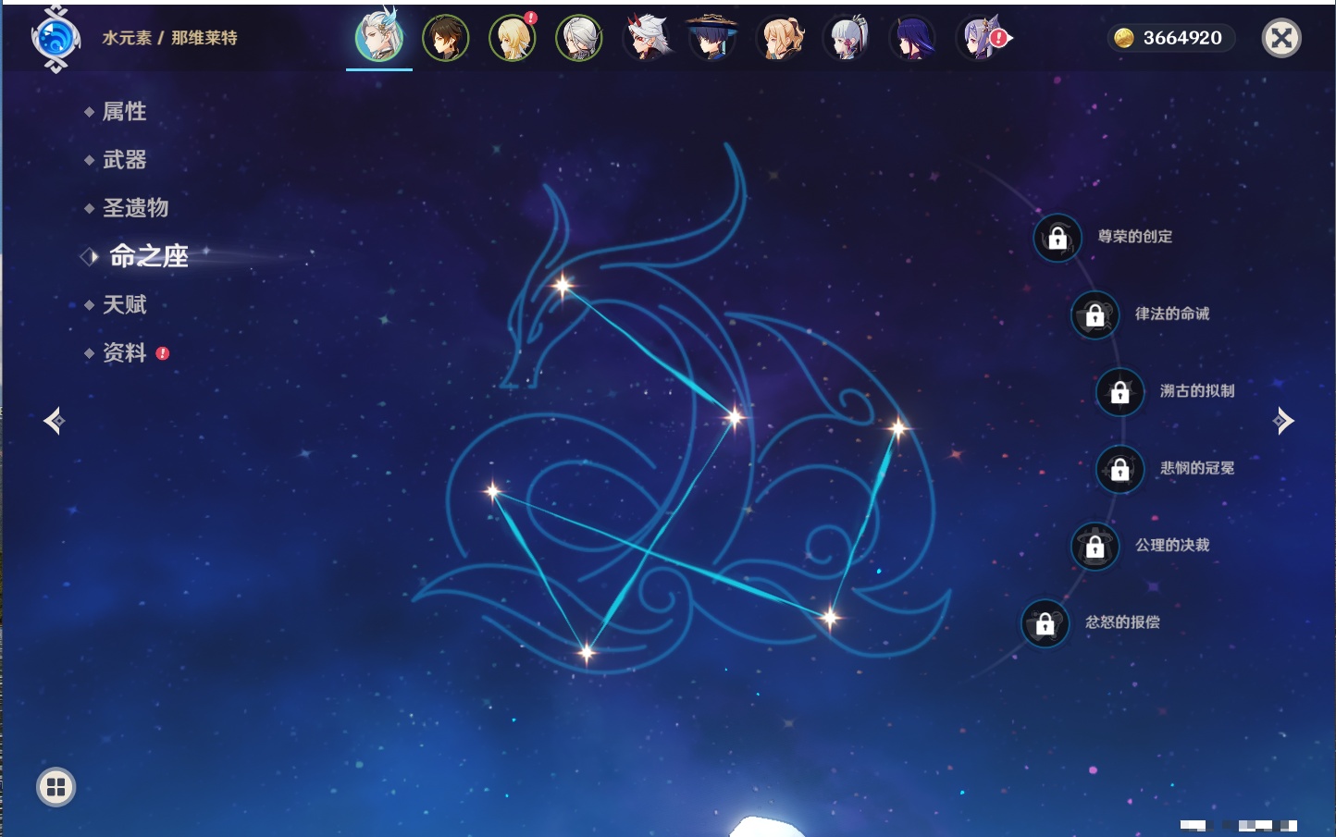Screen dimensions: 1336x837
Task: Switch to next character with right arrow
Action: (x=1283, y=421)
